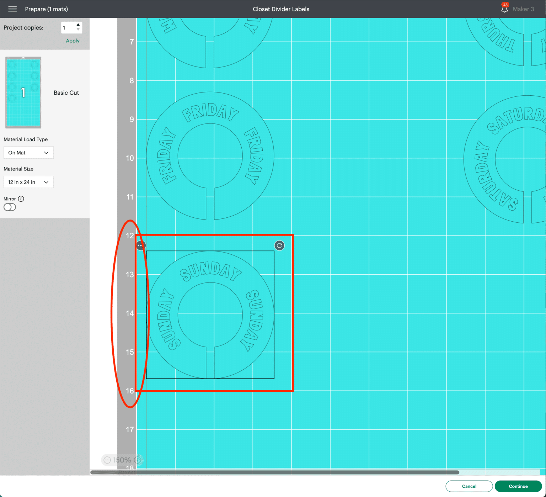This screenshot has height=497, width=546.
Task: Open notifications via the bell icon
Action: point(504,9)
